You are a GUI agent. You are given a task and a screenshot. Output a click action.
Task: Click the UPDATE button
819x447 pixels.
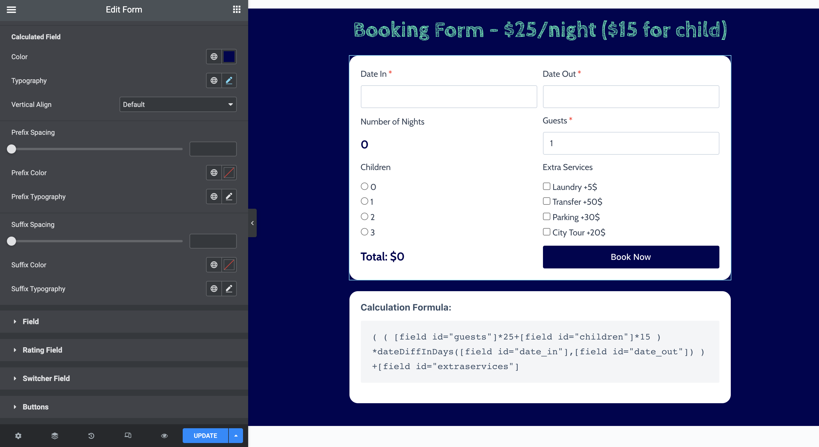coord(205,436)
